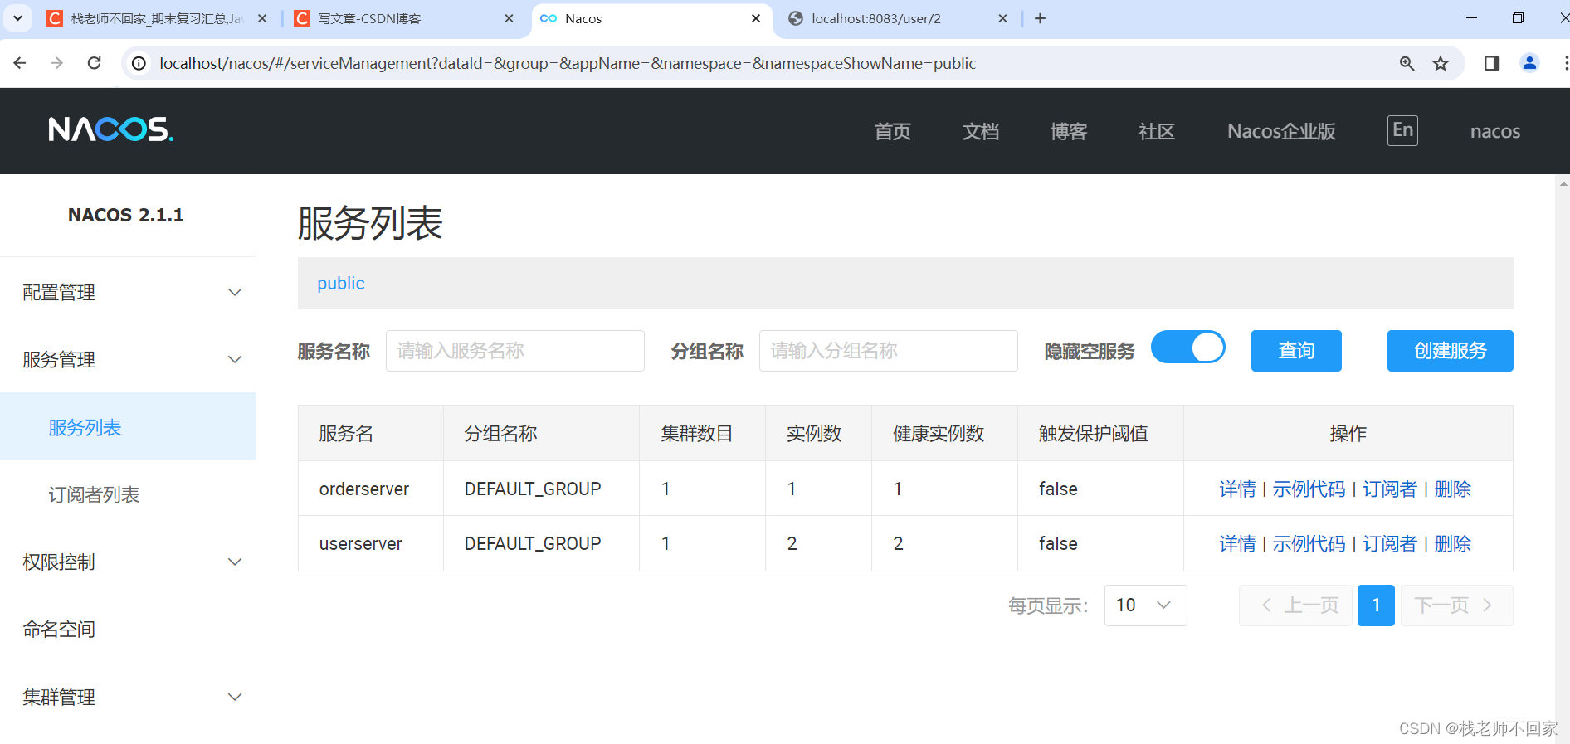
Task: Open the nacos user menu
Action: pos(1495,131)
